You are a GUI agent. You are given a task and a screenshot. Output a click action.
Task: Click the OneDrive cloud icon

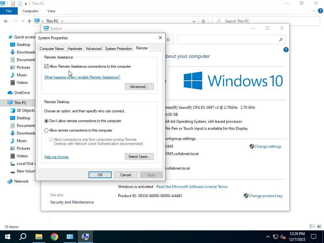pos(10,93)
